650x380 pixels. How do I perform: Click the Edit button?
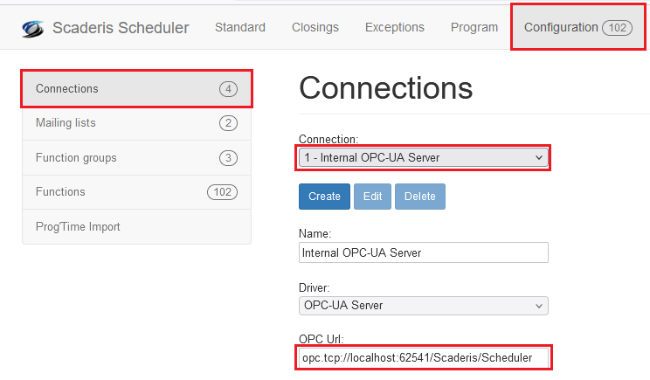(x=373, y=197)
